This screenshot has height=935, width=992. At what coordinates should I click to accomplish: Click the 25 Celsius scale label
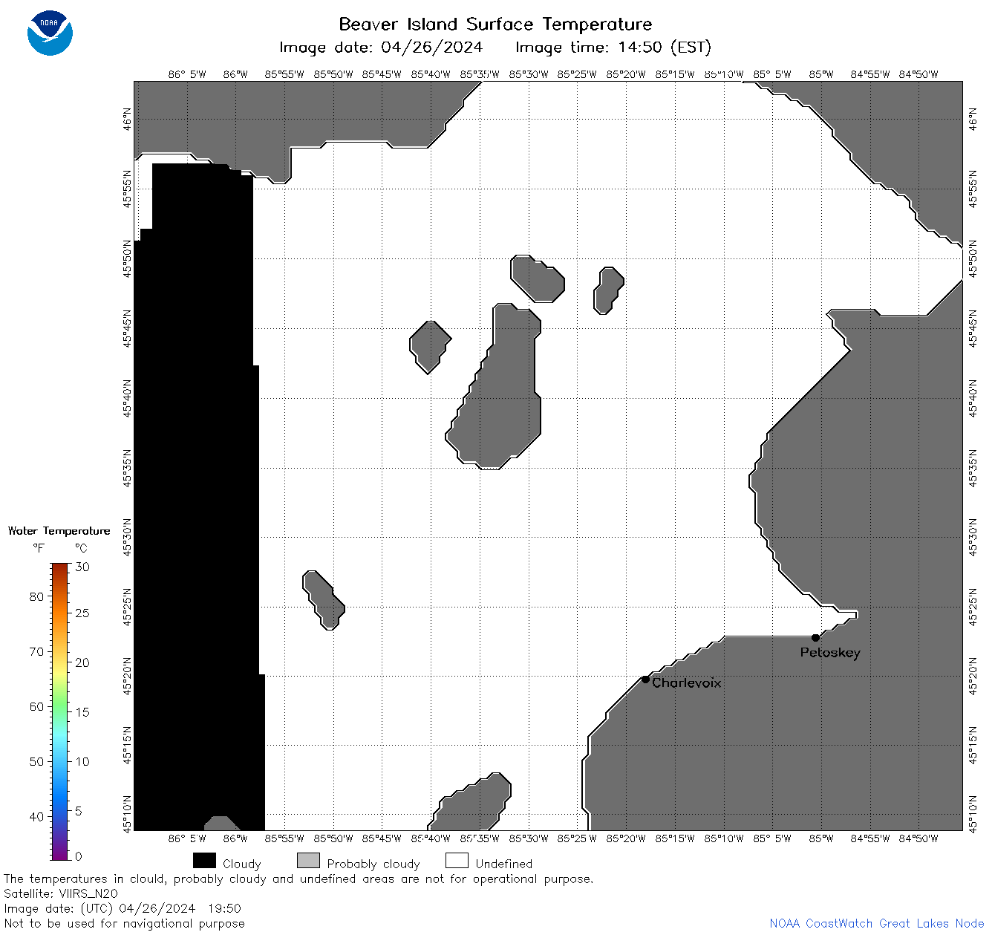[82, 613]
